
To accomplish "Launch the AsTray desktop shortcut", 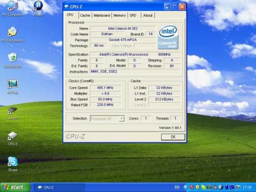I will (13, 86).
